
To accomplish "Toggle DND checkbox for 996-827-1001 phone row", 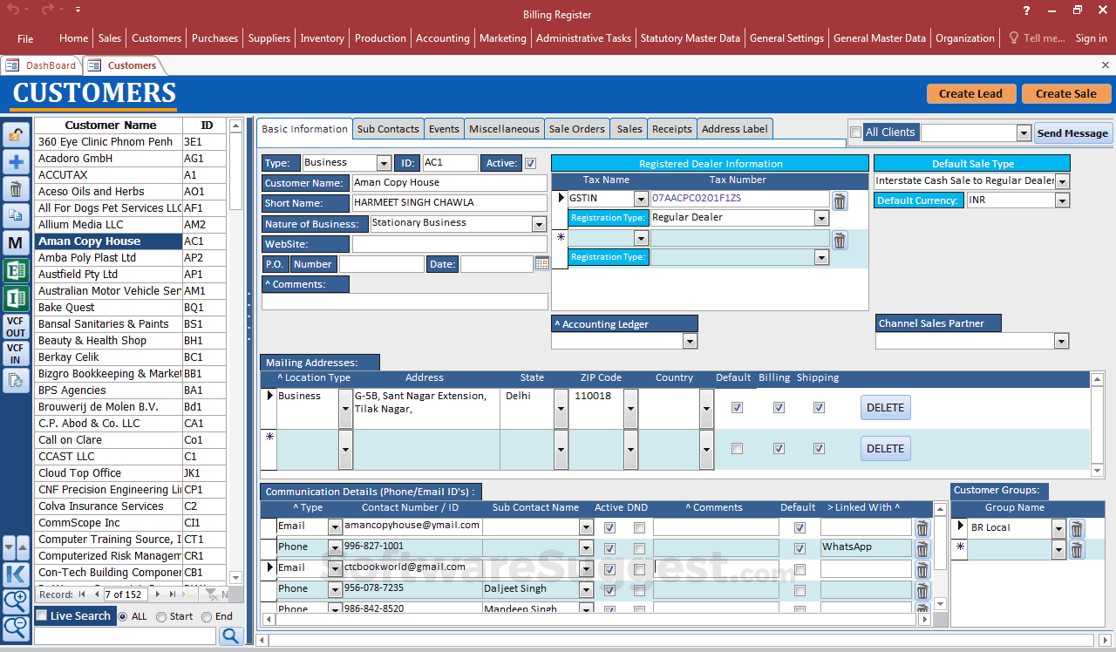I will pyautogui.click(x=639, y=548).
